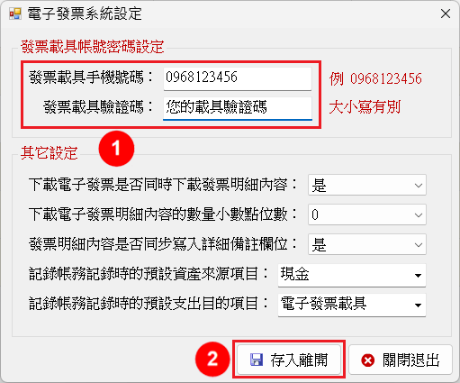Click the red circle marker 1
Viewport: 460px width, 383px height.
pyautogui.click(x=116, y=149)
